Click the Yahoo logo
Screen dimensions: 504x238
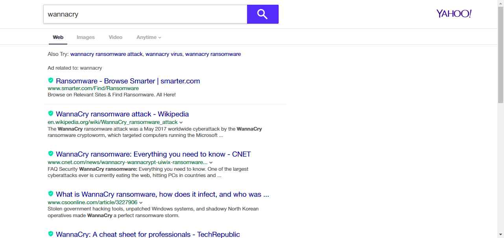[x=454, y=14]
